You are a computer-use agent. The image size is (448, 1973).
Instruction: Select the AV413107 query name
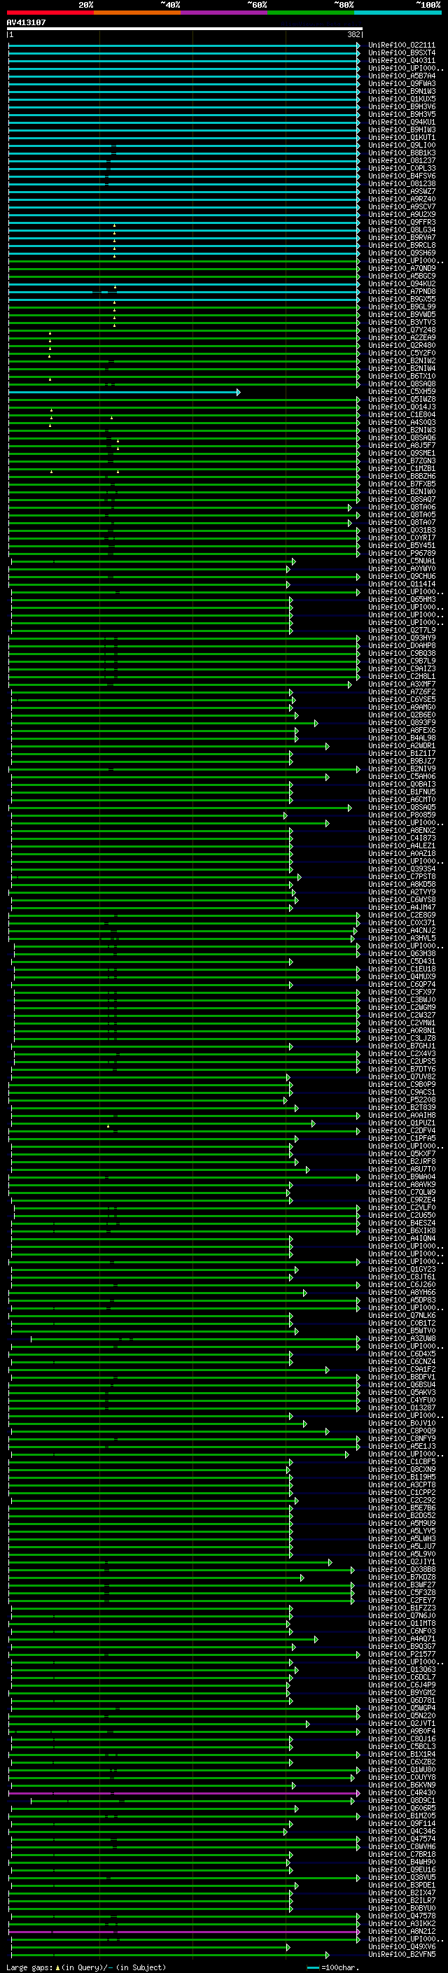click(26, 22)
